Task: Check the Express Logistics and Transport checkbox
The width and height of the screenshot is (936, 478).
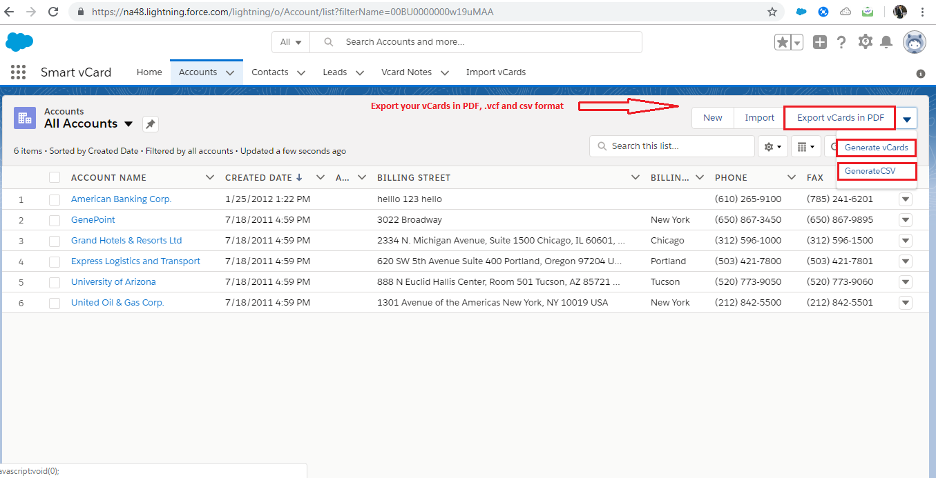Action: coord(55,261)
